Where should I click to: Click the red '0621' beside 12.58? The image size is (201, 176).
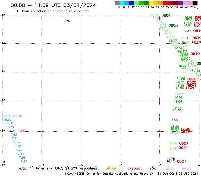point(184,143)
